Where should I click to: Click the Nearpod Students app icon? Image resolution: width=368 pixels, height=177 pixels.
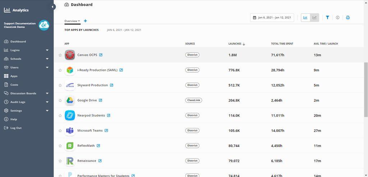click(x=70, y=115)
